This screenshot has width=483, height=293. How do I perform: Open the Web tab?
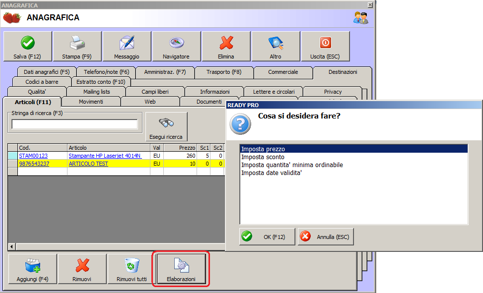(x=150, y=102)
